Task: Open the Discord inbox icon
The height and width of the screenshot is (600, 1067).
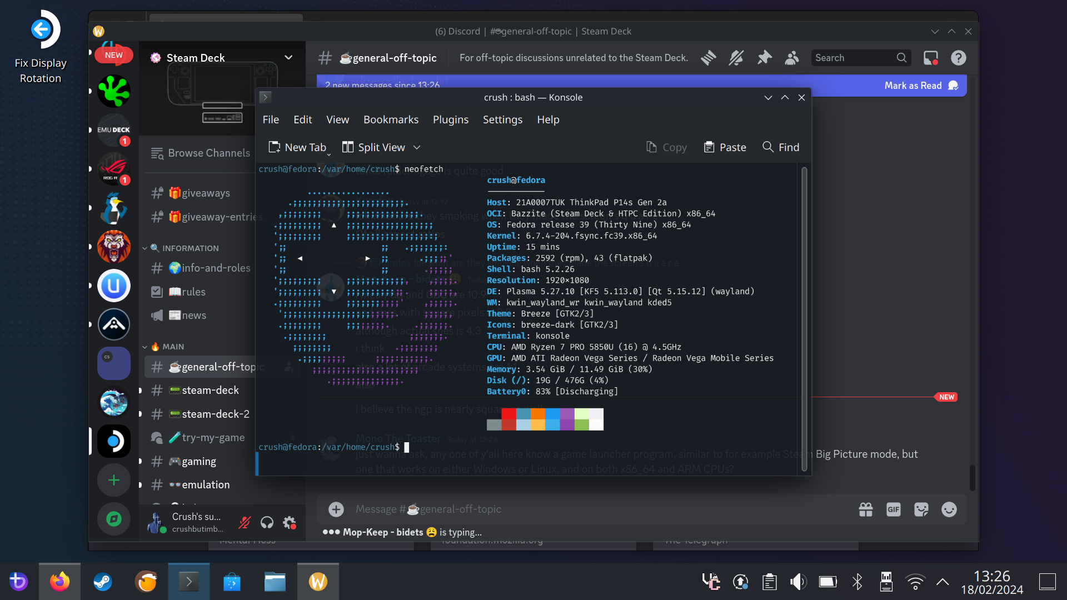Action: point(931,58)
